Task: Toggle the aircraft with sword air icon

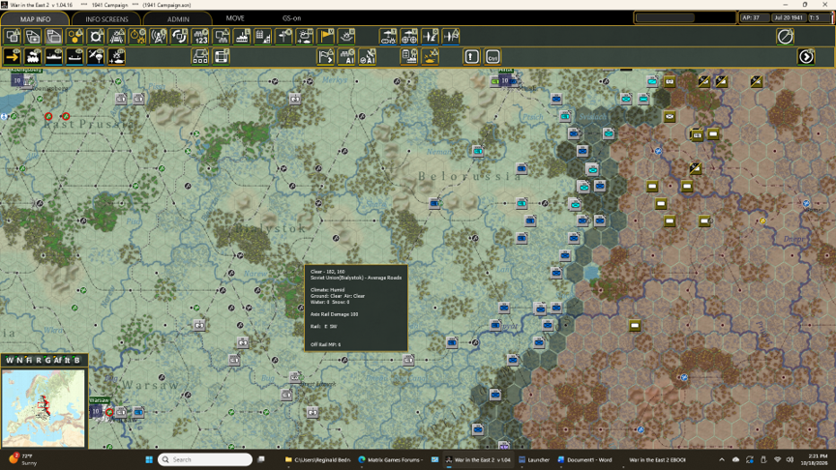Action: 430,37
